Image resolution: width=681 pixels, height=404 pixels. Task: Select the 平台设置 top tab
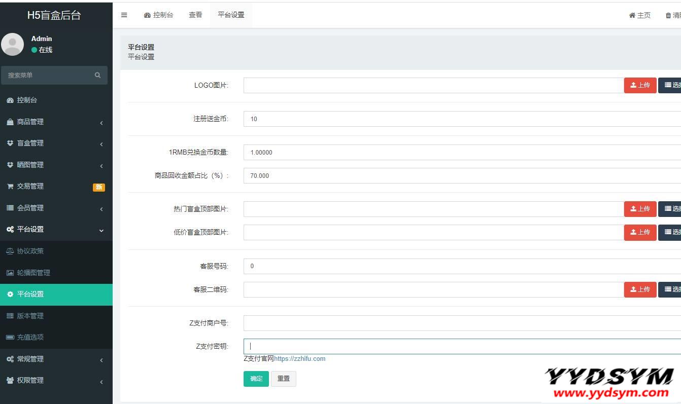(x=231, y=15)
